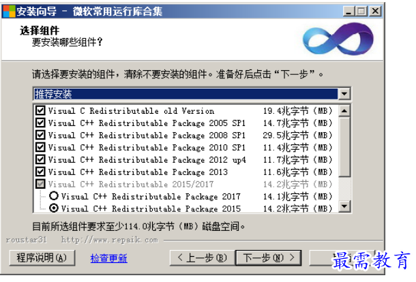
Task: Continue with 下一步(N) button
Action: pos(269,258)
